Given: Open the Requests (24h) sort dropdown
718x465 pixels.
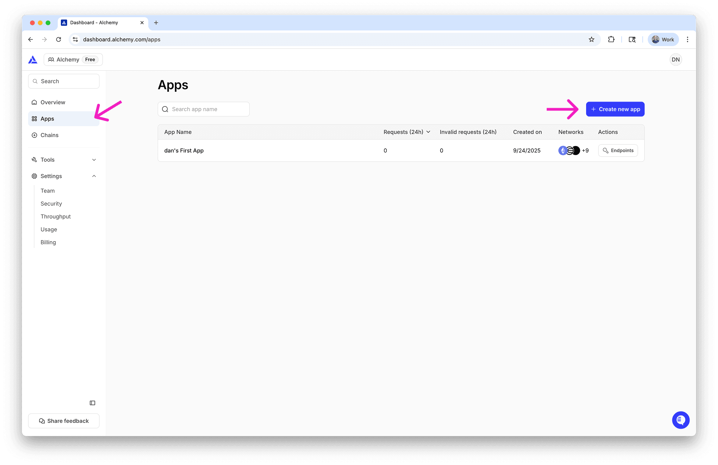Looking at the screenshot, I should click(x=428, y=132).
